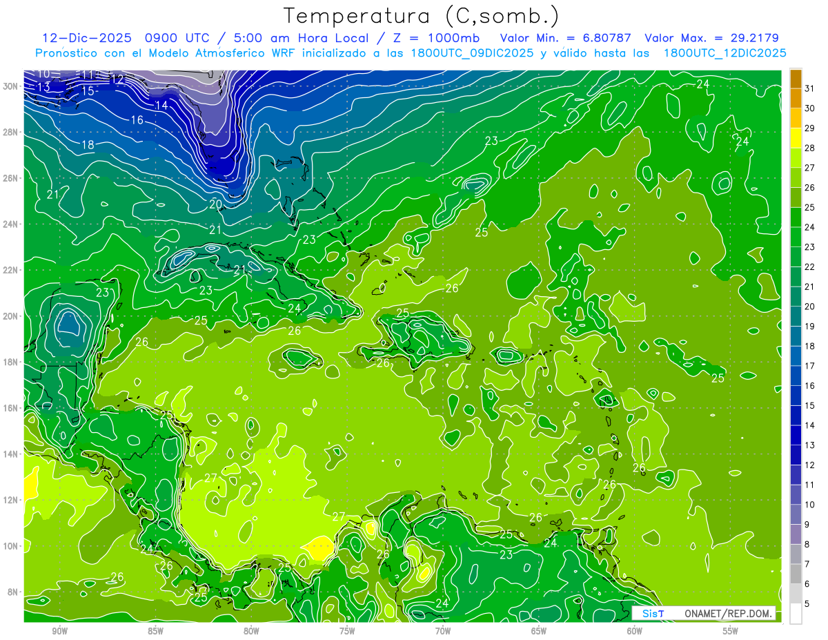Click the '22N' latitude label

click(11, 270)
